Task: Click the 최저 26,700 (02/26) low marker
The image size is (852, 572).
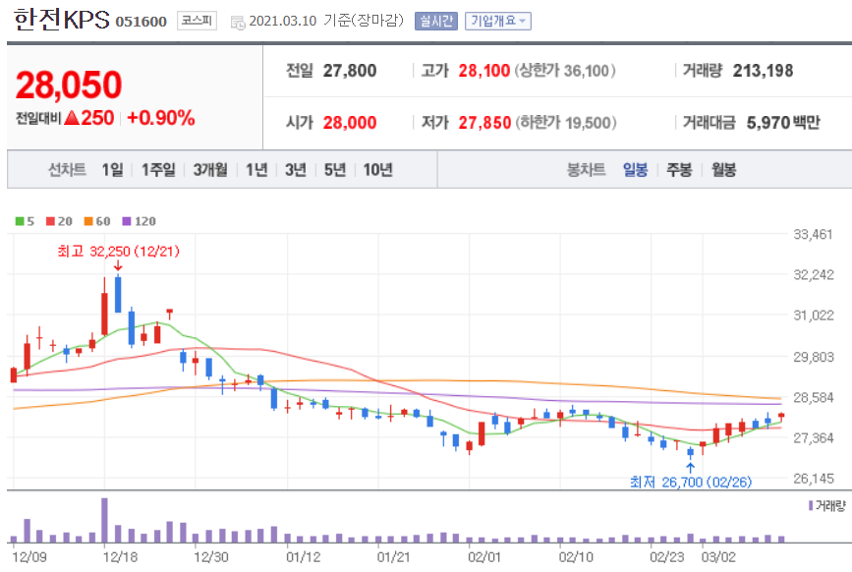Action: coord(691,482)
